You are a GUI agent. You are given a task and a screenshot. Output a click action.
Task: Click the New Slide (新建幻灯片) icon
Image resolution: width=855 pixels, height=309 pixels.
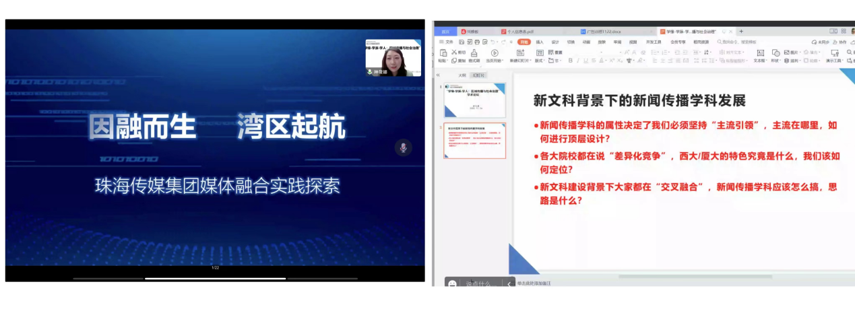(520, 53)
